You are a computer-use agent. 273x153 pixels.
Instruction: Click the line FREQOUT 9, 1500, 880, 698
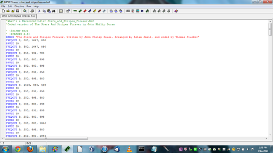click(x=26, y=85)
